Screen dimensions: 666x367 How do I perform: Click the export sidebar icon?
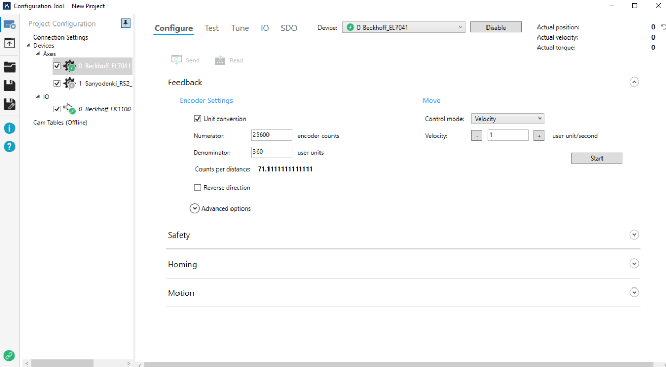point(9,43)
